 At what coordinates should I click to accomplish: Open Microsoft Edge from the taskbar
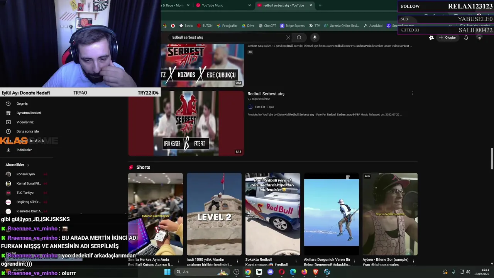tap(293, 272)
